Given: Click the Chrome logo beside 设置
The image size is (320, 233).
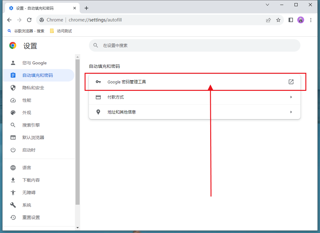Looking at the screenshot, I should click(x=13, y=45).
